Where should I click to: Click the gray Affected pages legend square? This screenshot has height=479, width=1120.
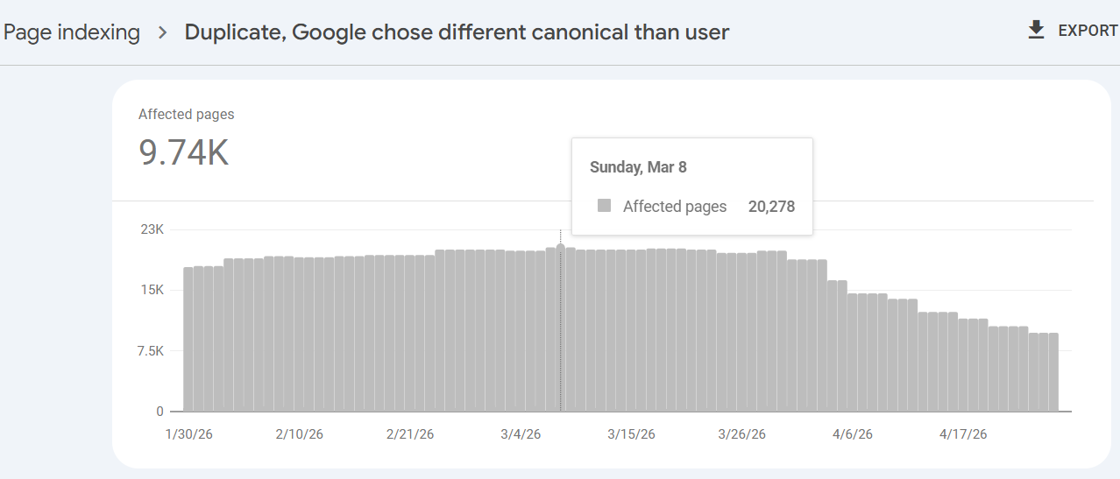click(x=604, y=206)
